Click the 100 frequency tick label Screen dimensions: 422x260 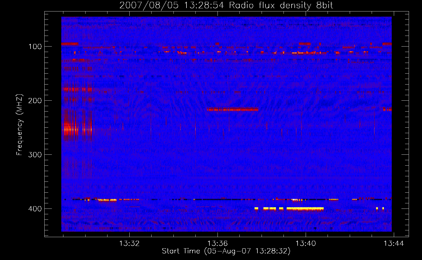coord(35,47)
